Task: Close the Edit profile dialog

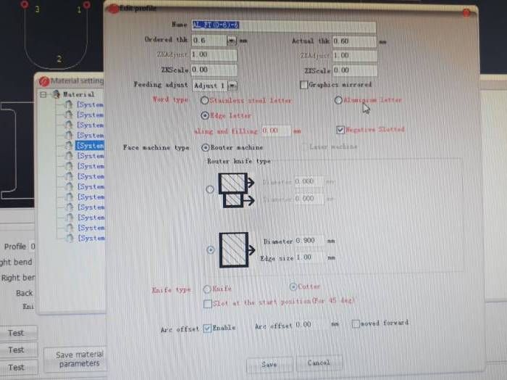Action: (466, 12)
